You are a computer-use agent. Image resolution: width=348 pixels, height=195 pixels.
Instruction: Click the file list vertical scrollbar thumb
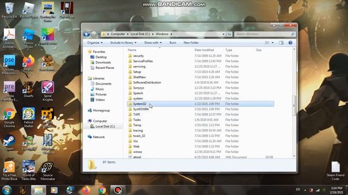click(294, 106)
